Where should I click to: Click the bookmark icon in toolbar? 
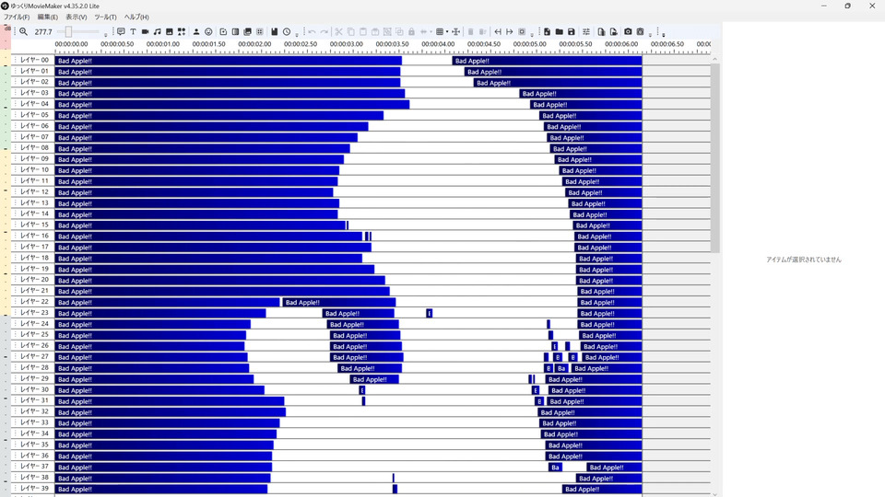click(275, 31)
